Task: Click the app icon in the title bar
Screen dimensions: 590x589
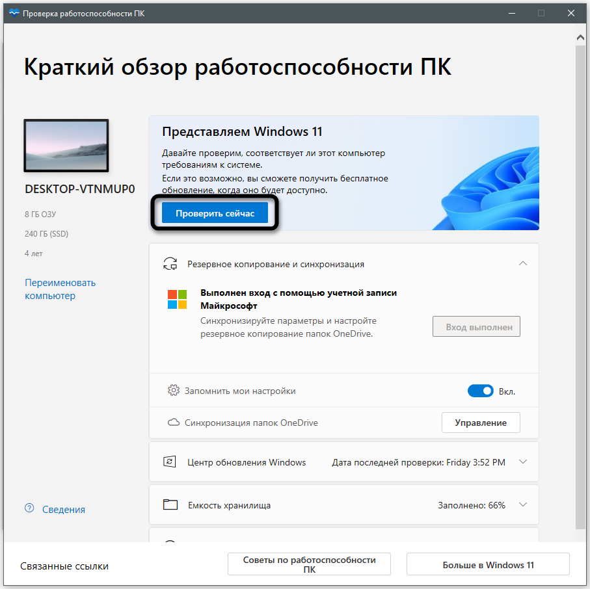Action: pos(16,12)
